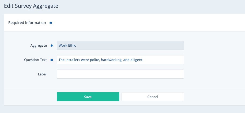Click the "Edit Survey Aggregate" page title
Viewport: 245px width, 113px height.
coord(31,6)
